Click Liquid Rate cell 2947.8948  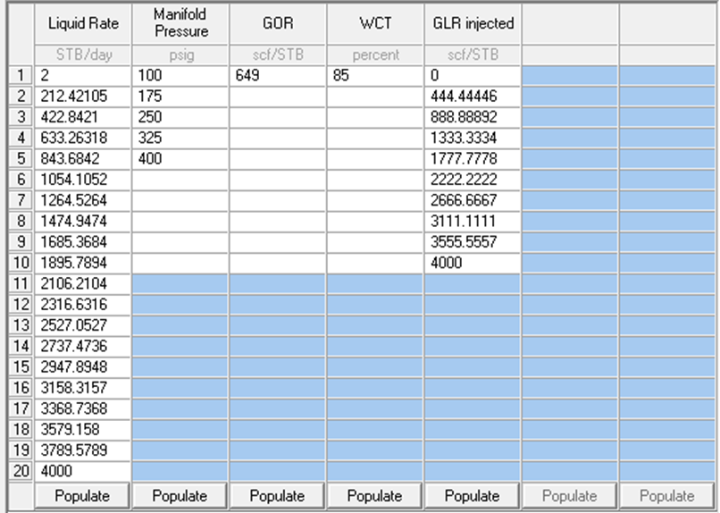click(83, 367)
